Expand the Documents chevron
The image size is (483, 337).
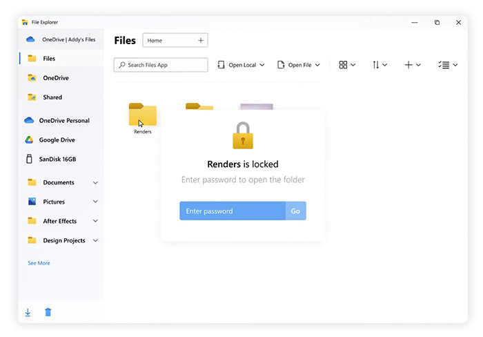[x=95, y=182]
